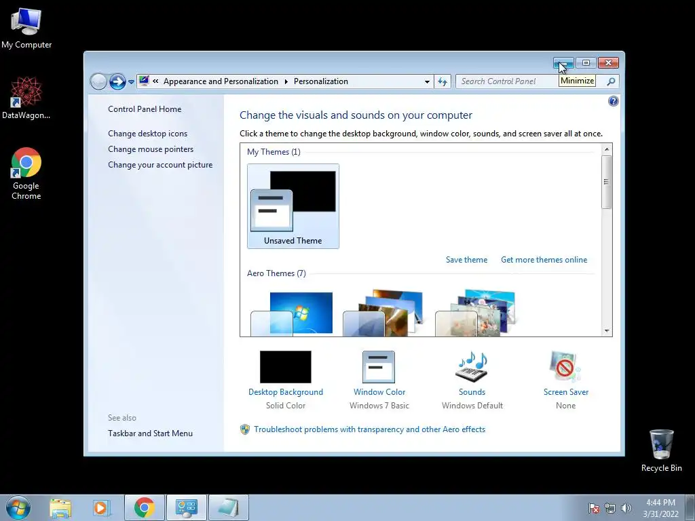
Task: Refresh the Personalization page
Action: (443, 81)
